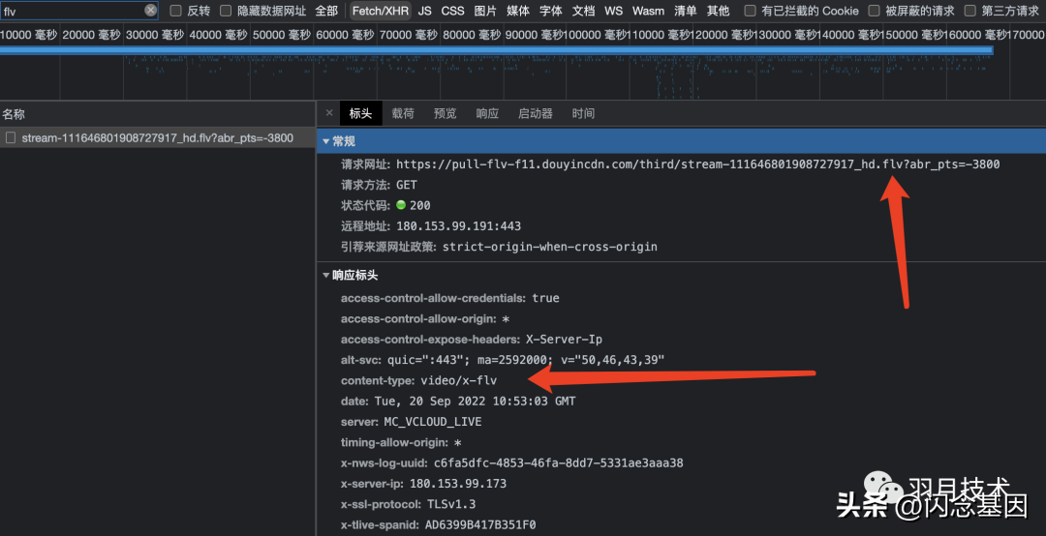The width and height of the screenshot is (1046, 536).
Task: Filter requests by 清单
Action: (685, 11)
